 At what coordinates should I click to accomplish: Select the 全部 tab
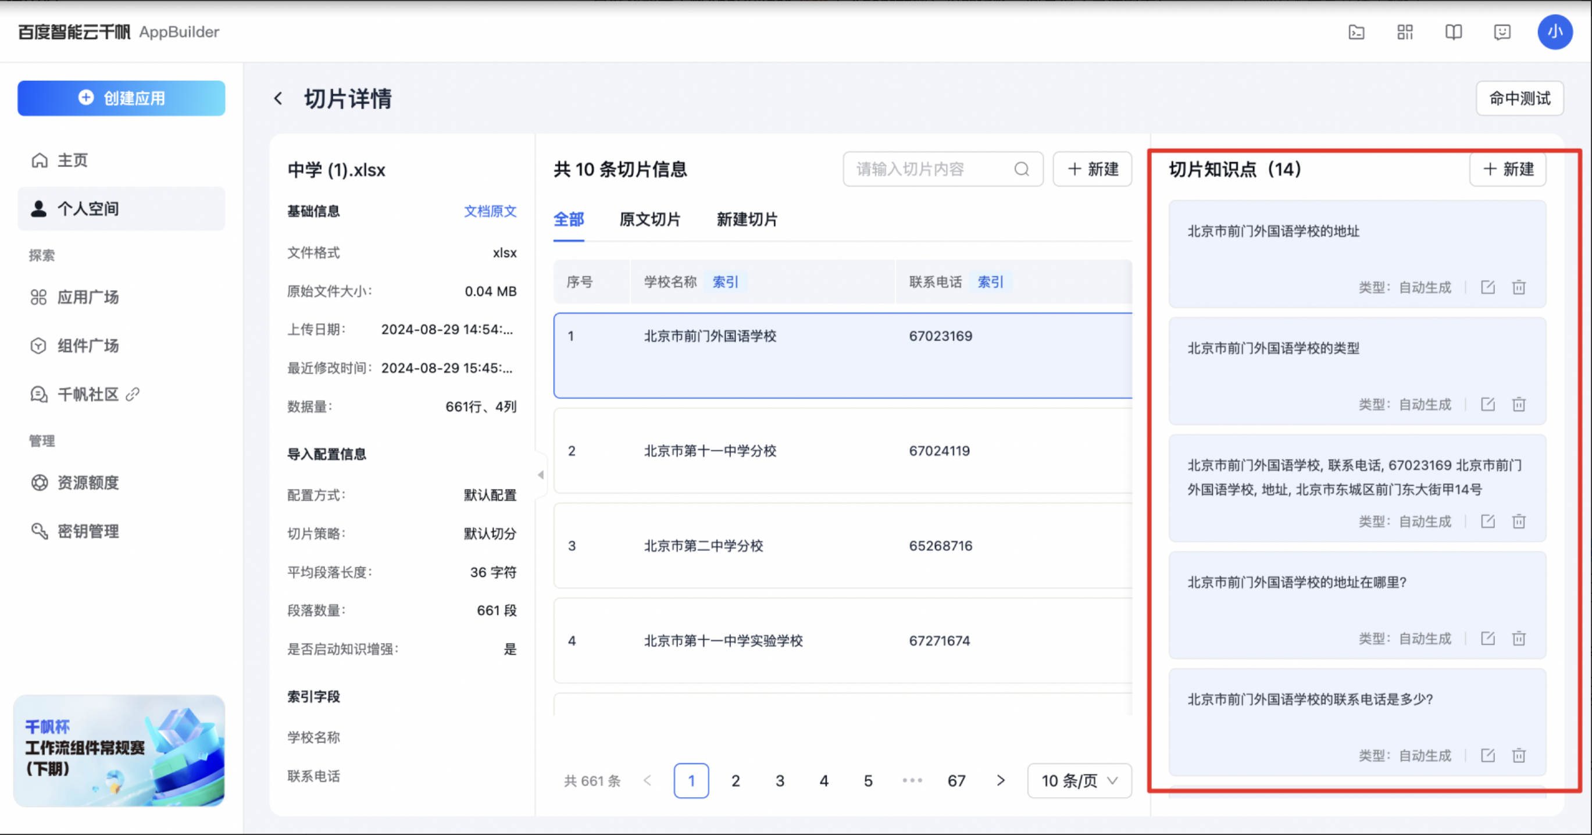(569, 219)
